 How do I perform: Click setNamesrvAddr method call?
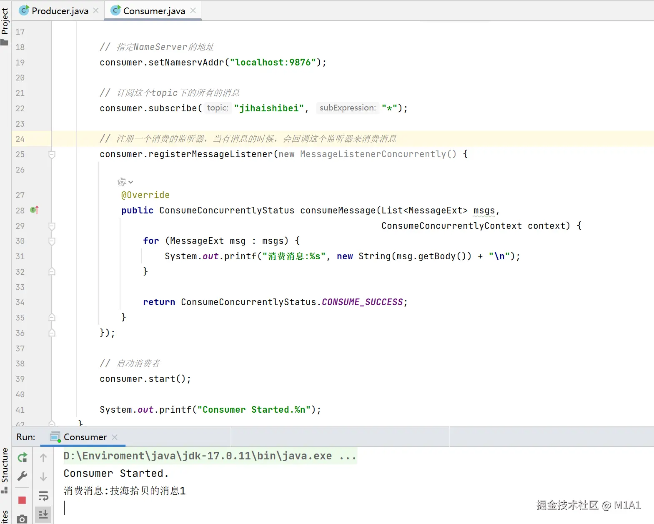tap(186, 62)
